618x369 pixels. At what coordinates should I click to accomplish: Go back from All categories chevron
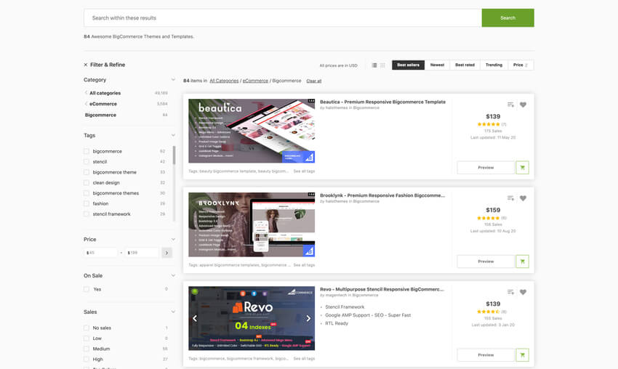(86, 93)
